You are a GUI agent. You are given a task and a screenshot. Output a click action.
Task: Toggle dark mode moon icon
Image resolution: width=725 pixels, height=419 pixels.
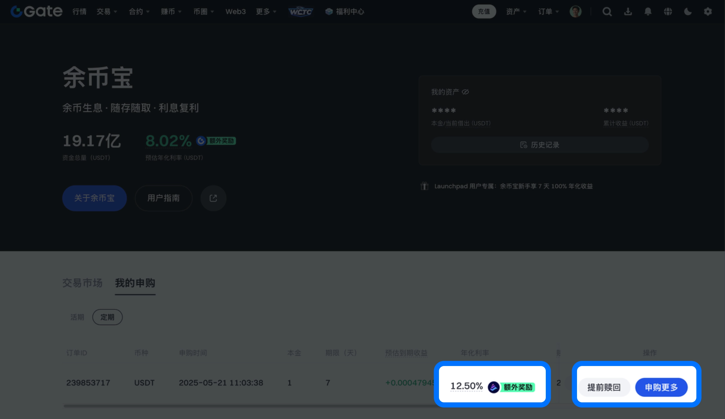coord(688,12)
